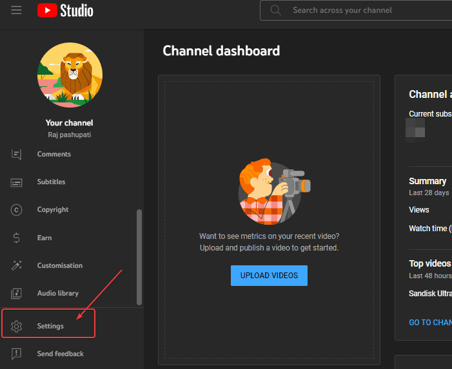The image size is (452, 369).
Task: Click the Audio library music icon
Action: [x=16, y=293]
